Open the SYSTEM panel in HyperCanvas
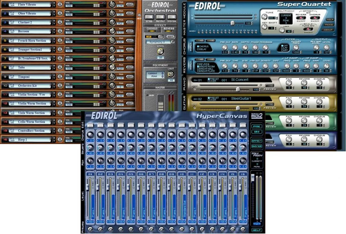This screenshot has height=234, width=346. pyautogui.click(x=256, y=146)
